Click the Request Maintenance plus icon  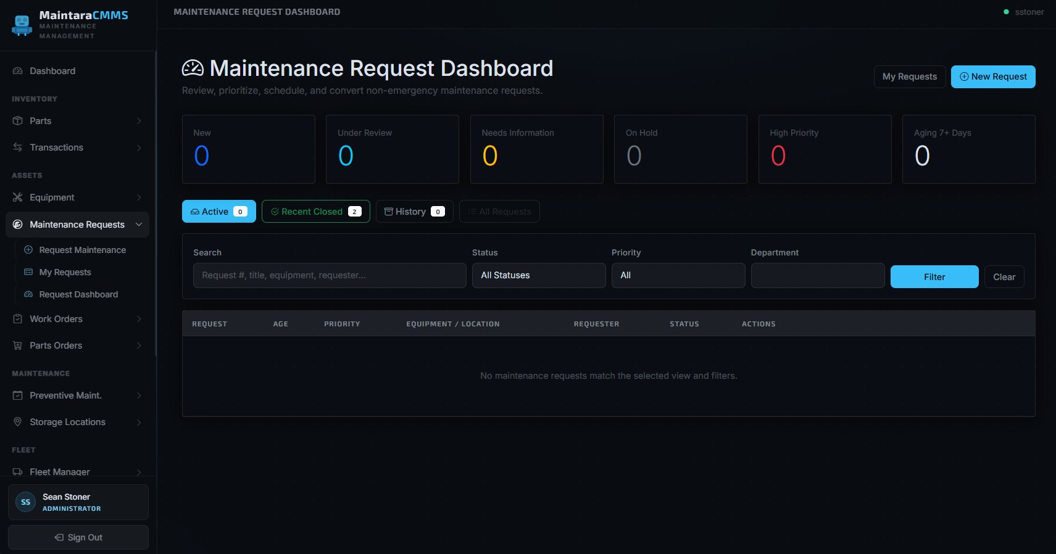pyautogui.click(x=28, y=250)
